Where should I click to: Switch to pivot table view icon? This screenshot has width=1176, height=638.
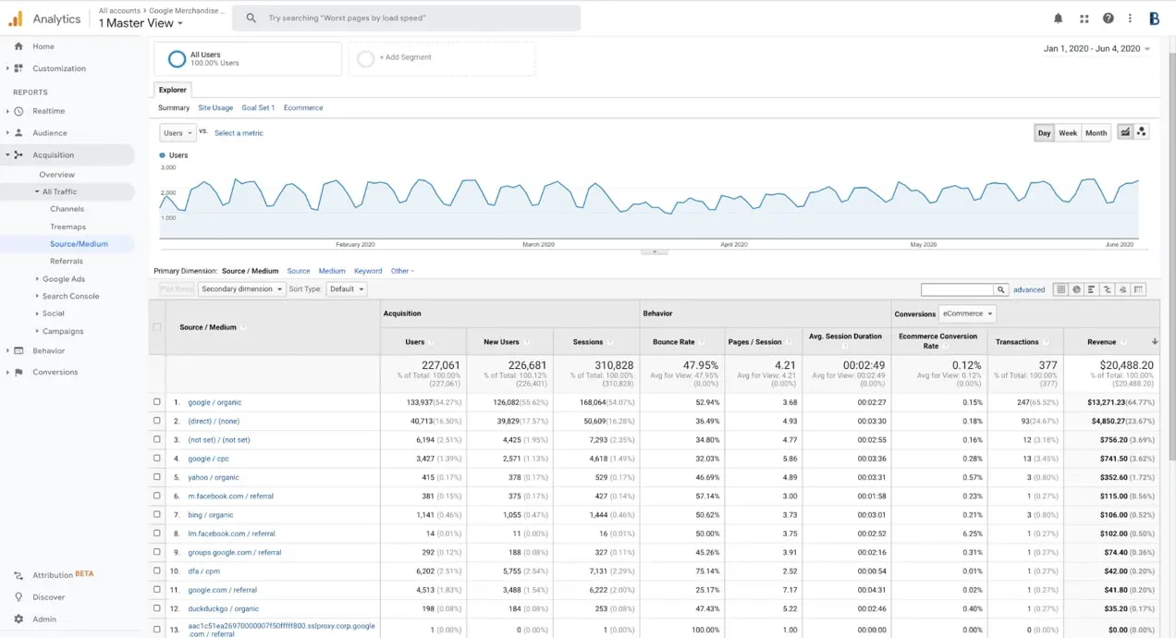[x=1138, y=289]
